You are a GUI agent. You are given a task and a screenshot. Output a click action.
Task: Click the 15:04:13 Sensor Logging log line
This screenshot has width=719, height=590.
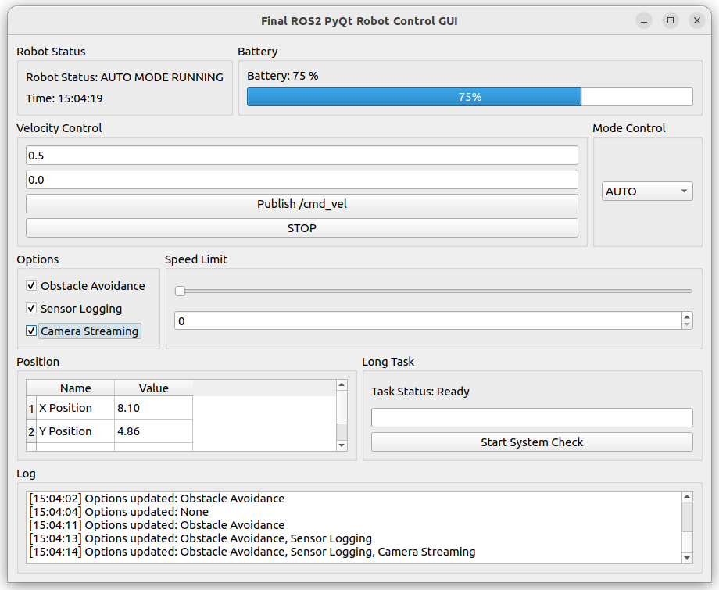200,538
